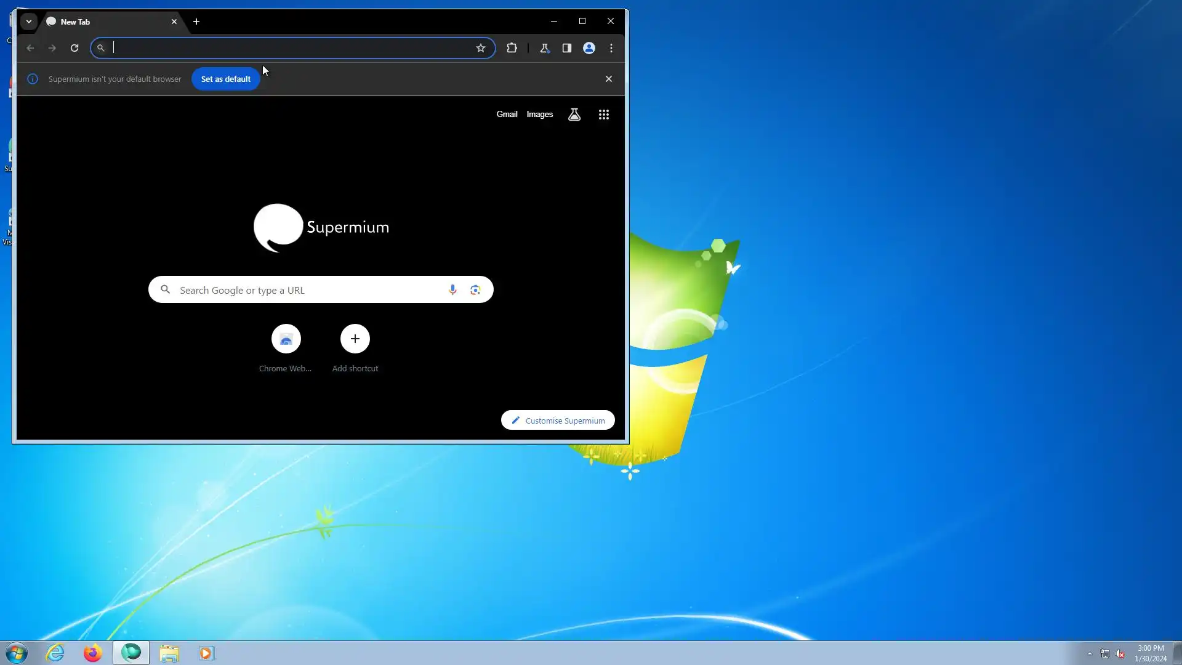The height and width of the screenshot is (665, 1182).
Task: Open the Gmail link
Action: click(507, 115)
